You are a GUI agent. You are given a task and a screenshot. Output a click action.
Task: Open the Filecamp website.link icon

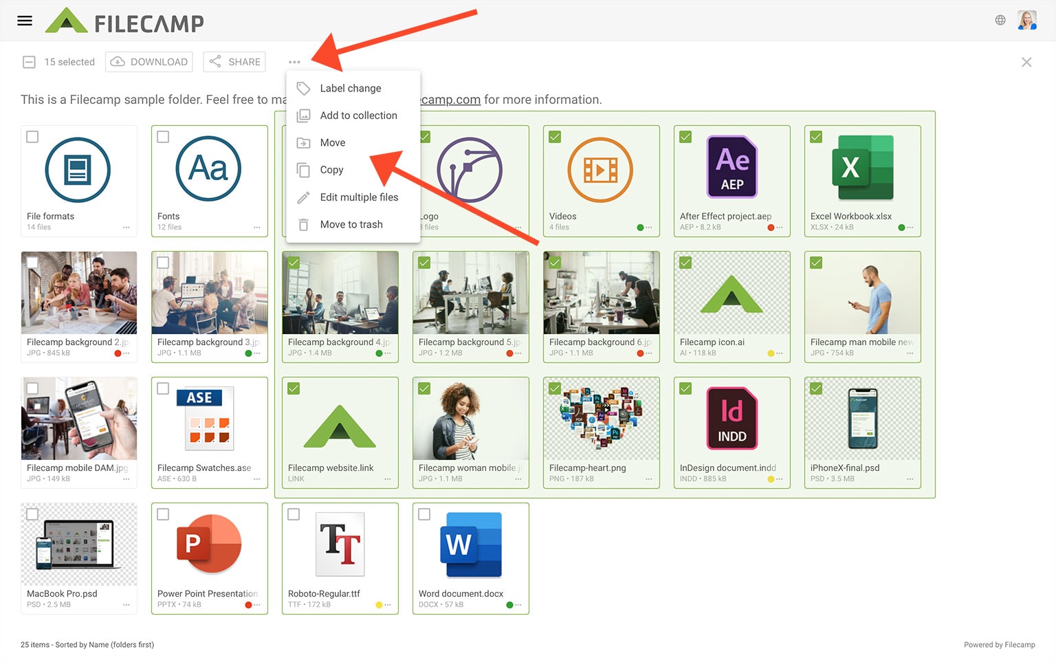tap(340, 426)
